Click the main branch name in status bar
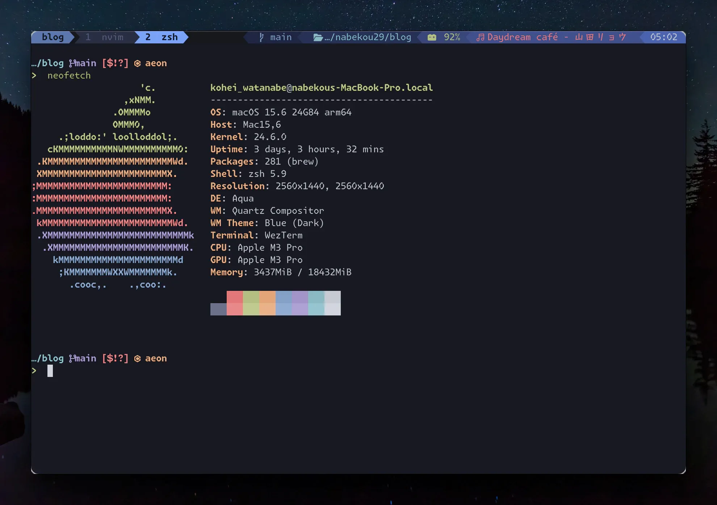717x505 pixels. [x=281, y=37]
